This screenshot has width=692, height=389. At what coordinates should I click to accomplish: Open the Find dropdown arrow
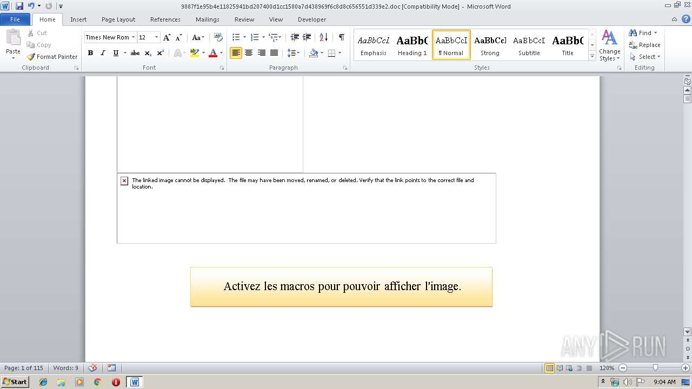pos(655,33)
